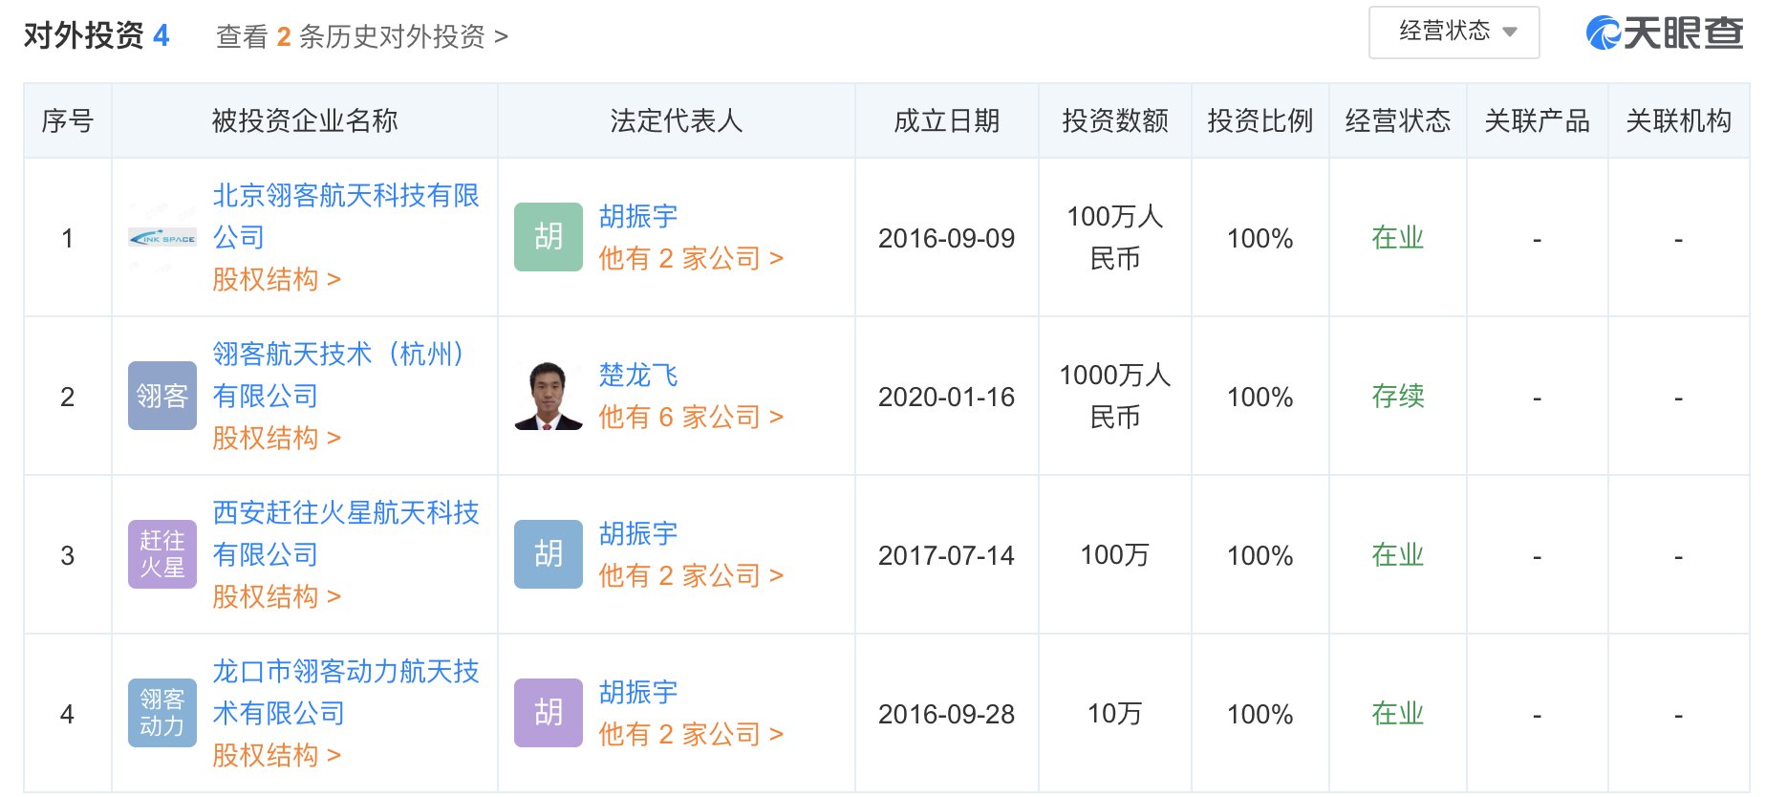Screen dimensions: 1766x797
Task: Expand 他有 6 家公司 for 楚龙飞
Action: 691,417
